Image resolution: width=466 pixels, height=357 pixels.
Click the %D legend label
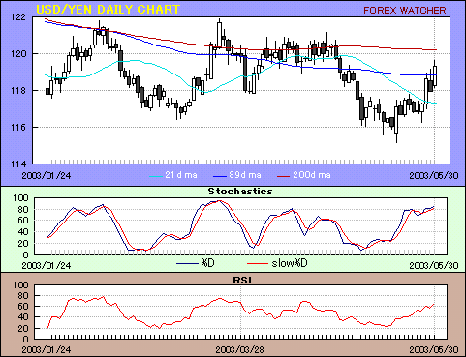(x=207, y=263)
